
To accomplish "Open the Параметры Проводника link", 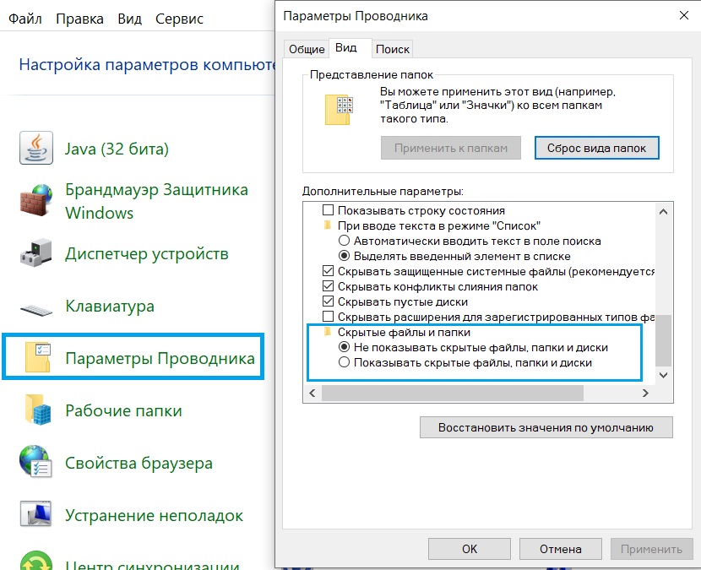I will [x=160, y=358].
